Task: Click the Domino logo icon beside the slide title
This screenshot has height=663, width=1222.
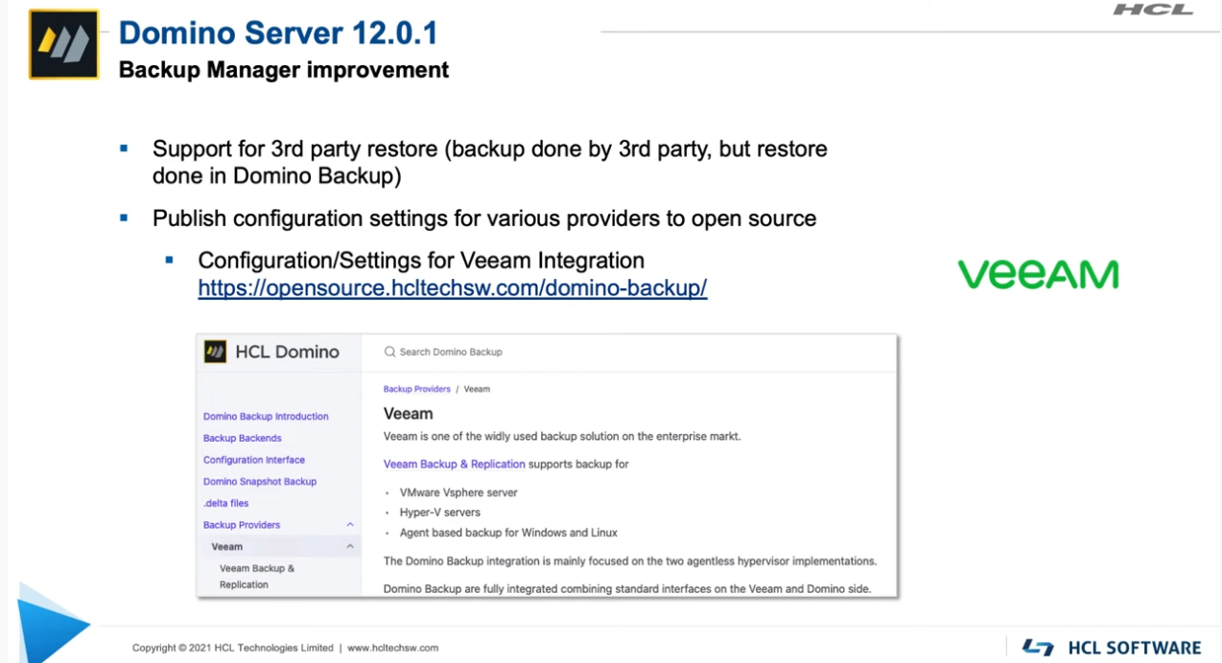Action: coord(64,44)
